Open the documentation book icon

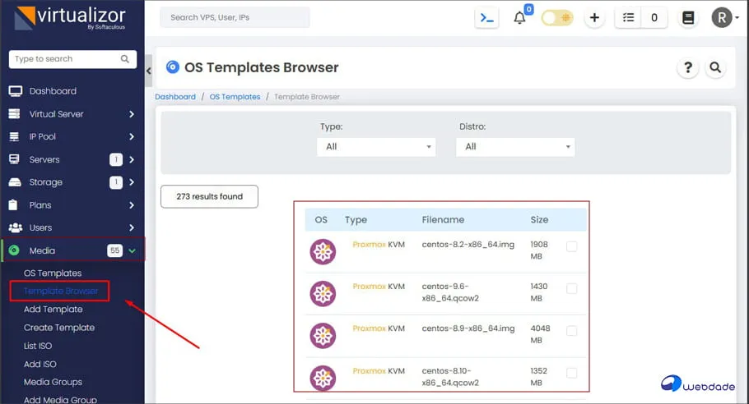tap(688, 17)
